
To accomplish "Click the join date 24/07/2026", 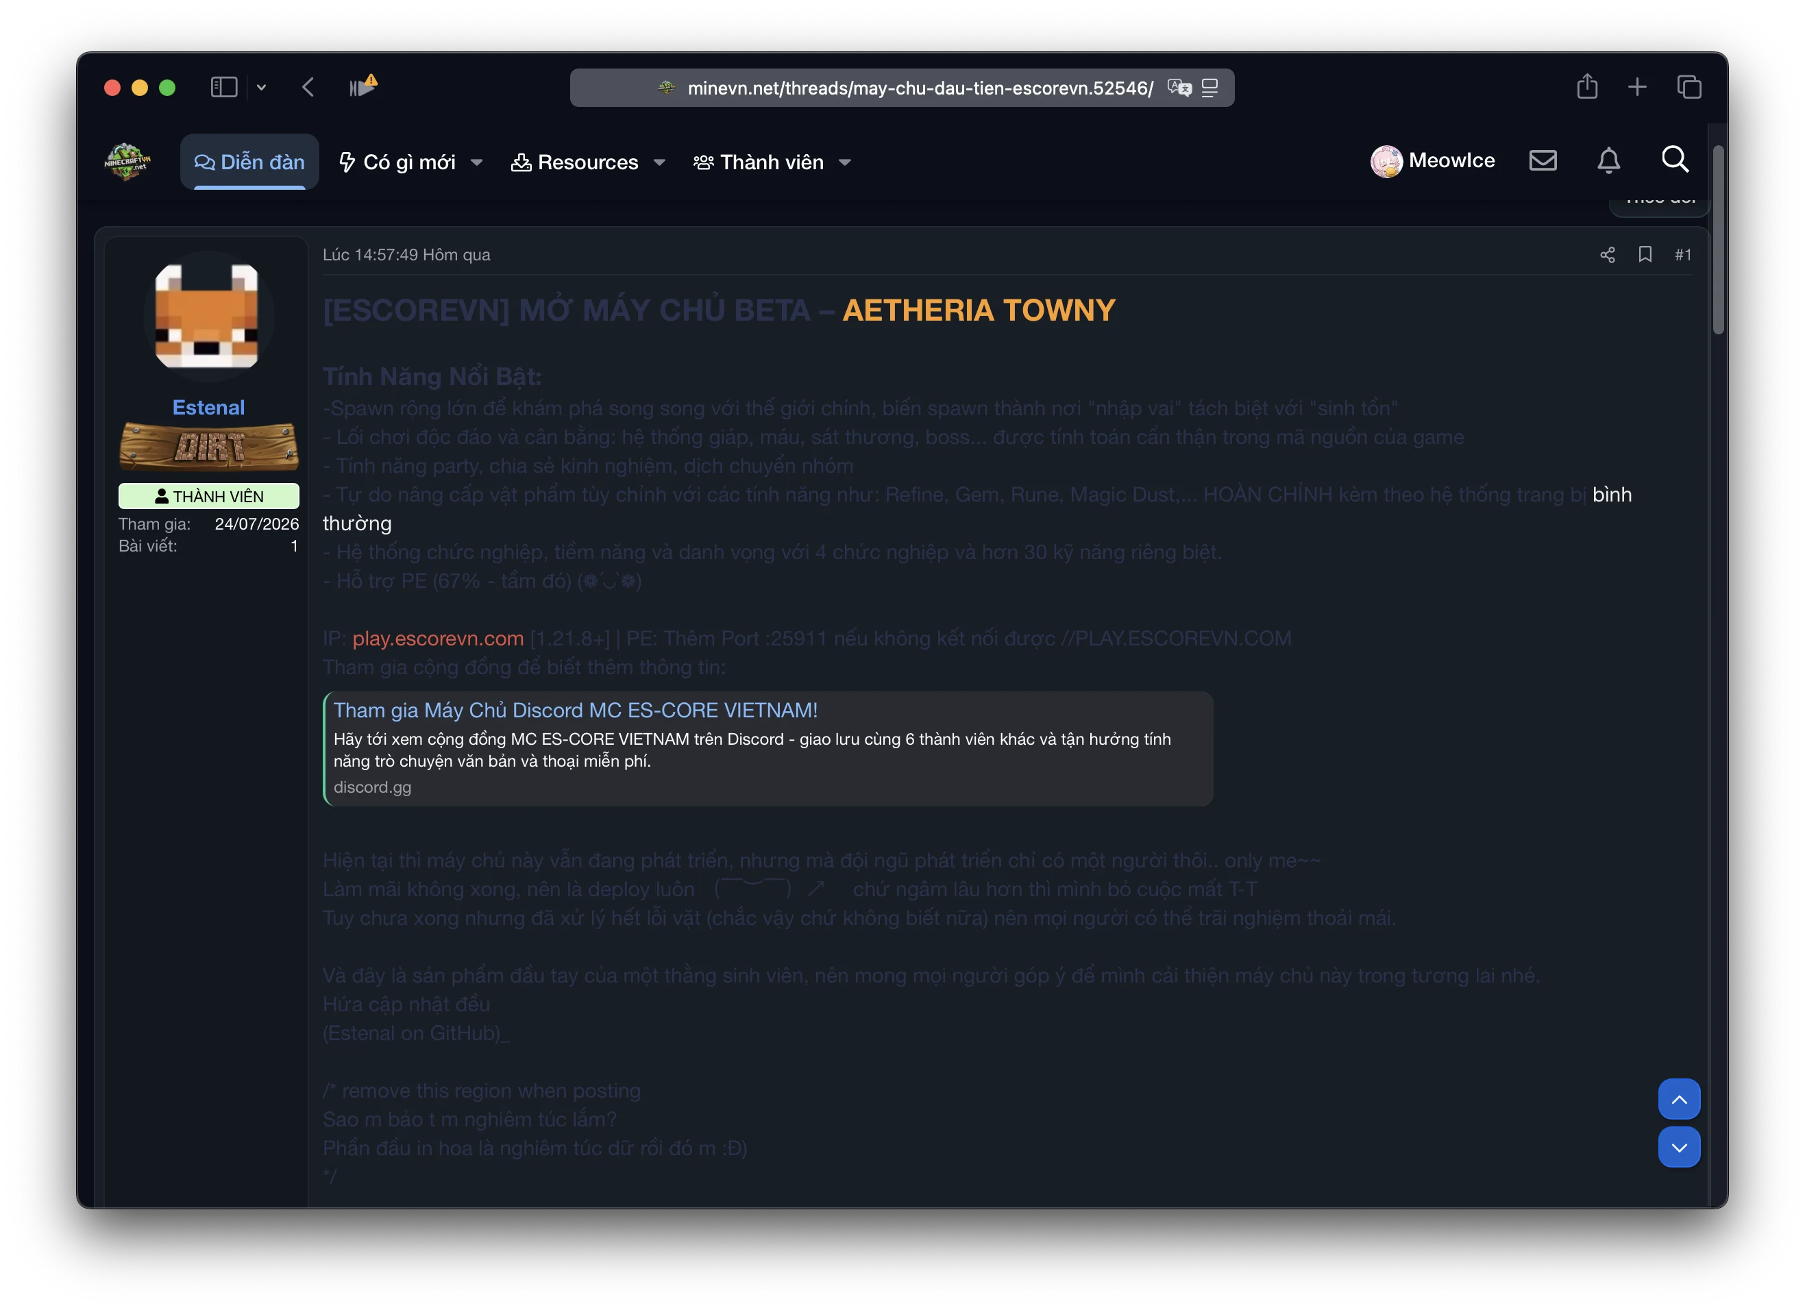I will click(256, 523).
